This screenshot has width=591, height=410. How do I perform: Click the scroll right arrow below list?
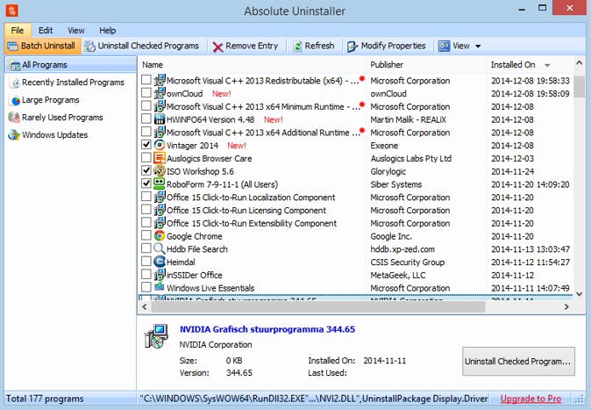[x=566, y=307]
